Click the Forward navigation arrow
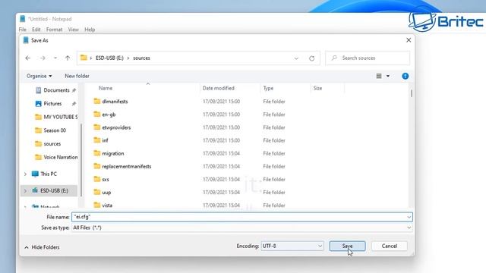Screen dimensions: 486x273 tap(43, 58)
